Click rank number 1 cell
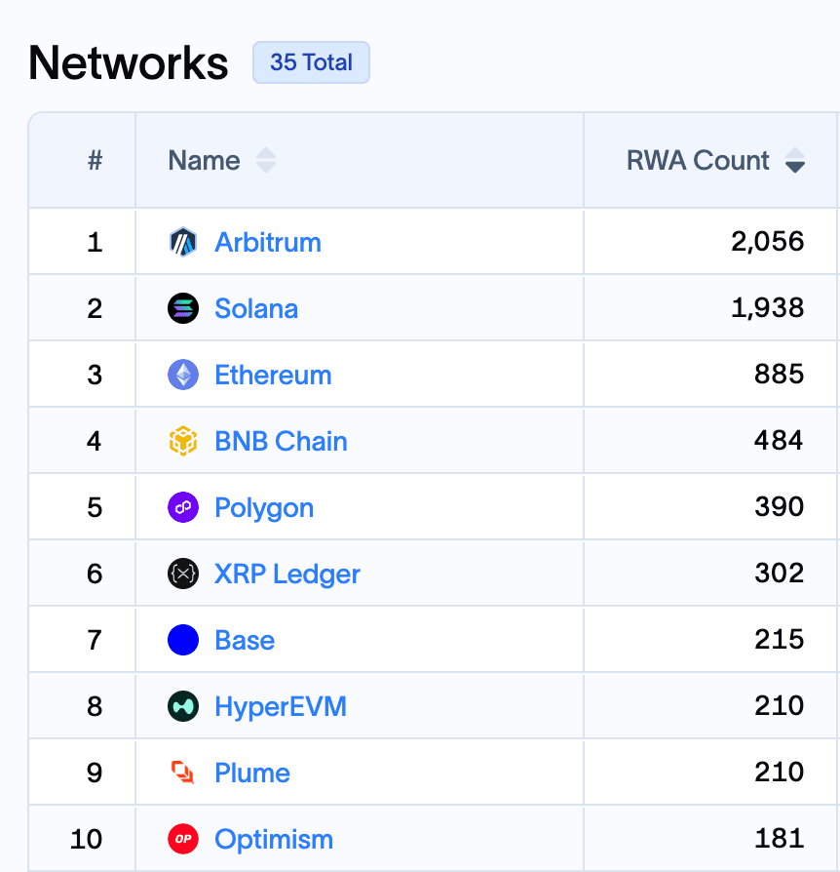840x872 pixels. click(82, 242)
